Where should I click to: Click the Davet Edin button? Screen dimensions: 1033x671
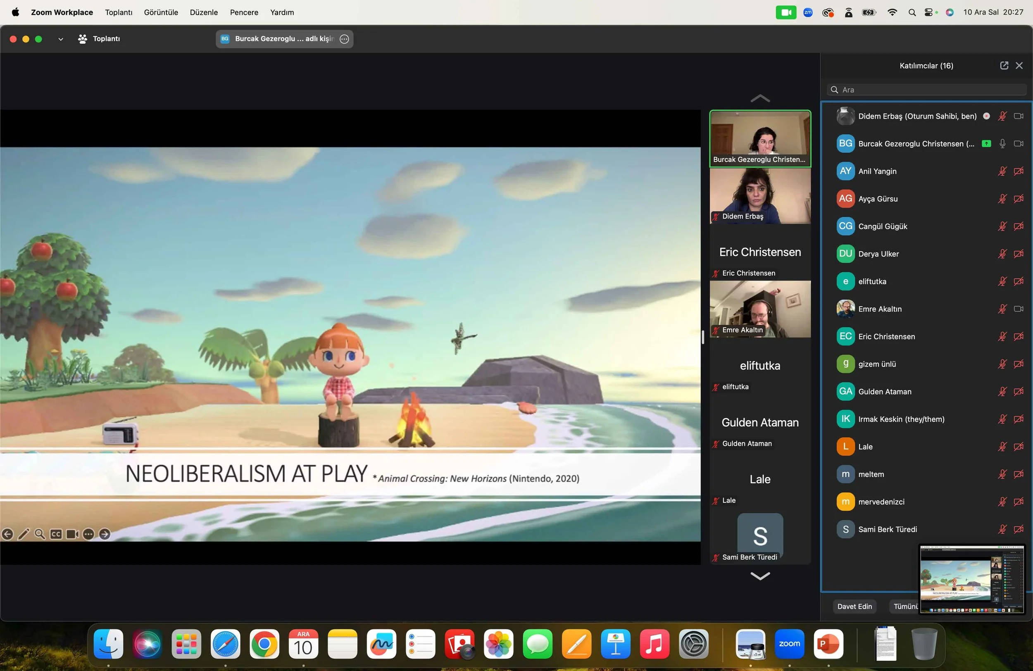coord(854,606)
